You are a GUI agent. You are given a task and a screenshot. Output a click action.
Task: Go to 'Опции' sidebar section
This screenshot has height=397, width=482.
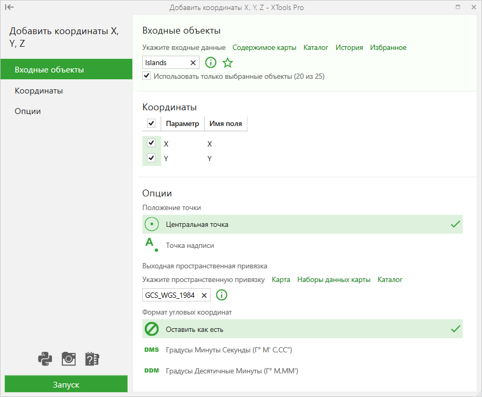66,111
